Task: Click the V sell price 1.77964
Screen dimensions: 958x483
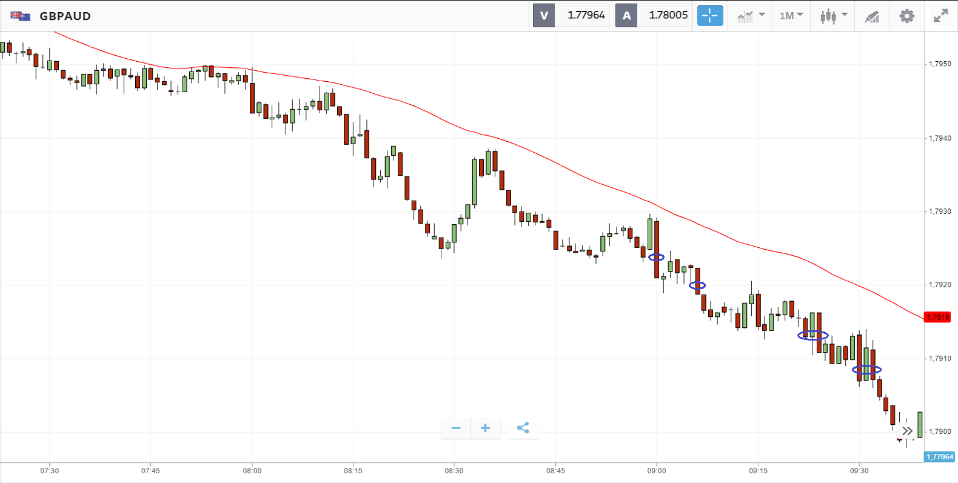Action: click(x=586, y=15)
